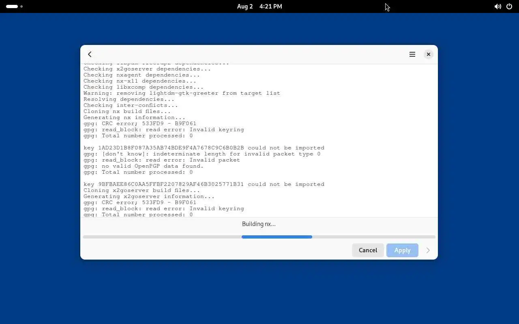Click the "Checking libxcomp dependencies..." line
This screenshot has width=519, height=324.
pyautogui.click(x=144, y=87)
